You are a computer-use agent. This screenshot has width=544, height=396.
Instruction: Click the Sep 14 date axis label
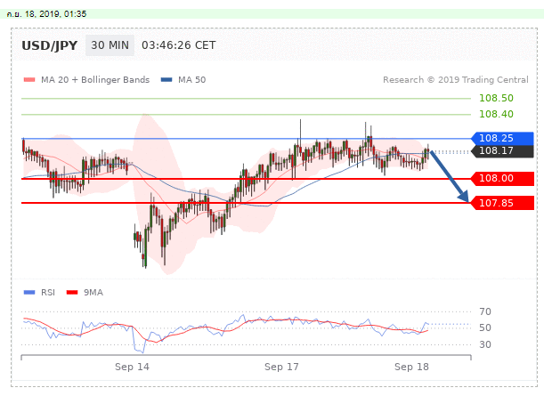pos(132,367)
